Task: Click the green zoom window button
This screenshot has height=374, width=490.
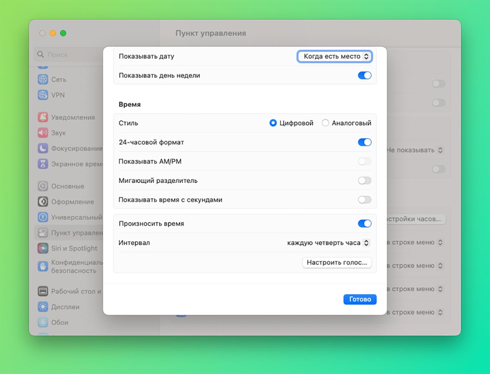Action: coord(63,33)
